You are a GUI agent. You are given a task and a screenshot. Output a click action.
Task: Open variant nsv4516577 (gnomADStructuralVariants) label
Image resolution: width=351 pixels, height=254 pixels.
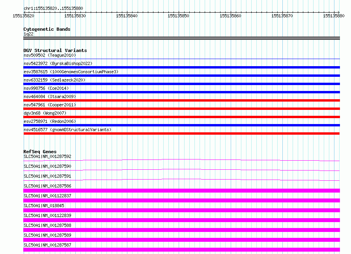(x=67, y=130)
